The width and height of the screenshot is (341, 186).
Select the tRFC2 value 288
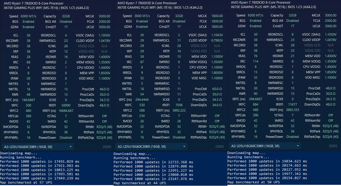(142, 110)
